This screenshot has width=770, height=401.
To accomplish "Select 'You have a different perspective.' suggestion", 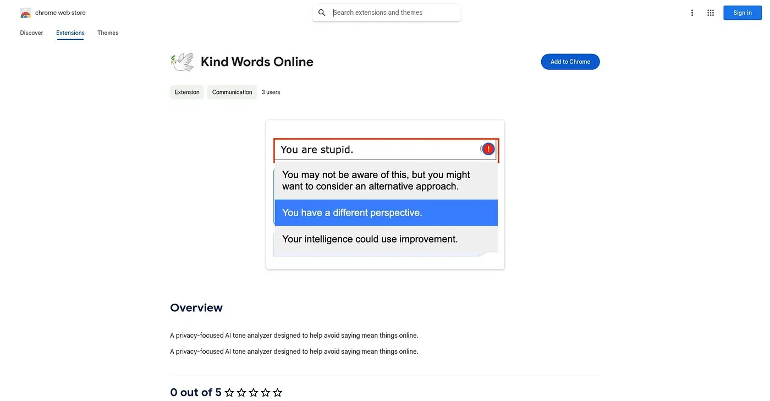I will tap(386, 213).
